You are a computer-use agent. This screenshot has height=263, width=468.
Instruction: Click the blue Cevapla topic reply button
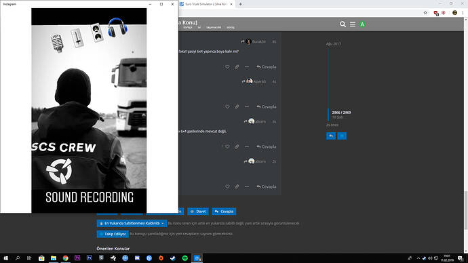tap(224, 211)
